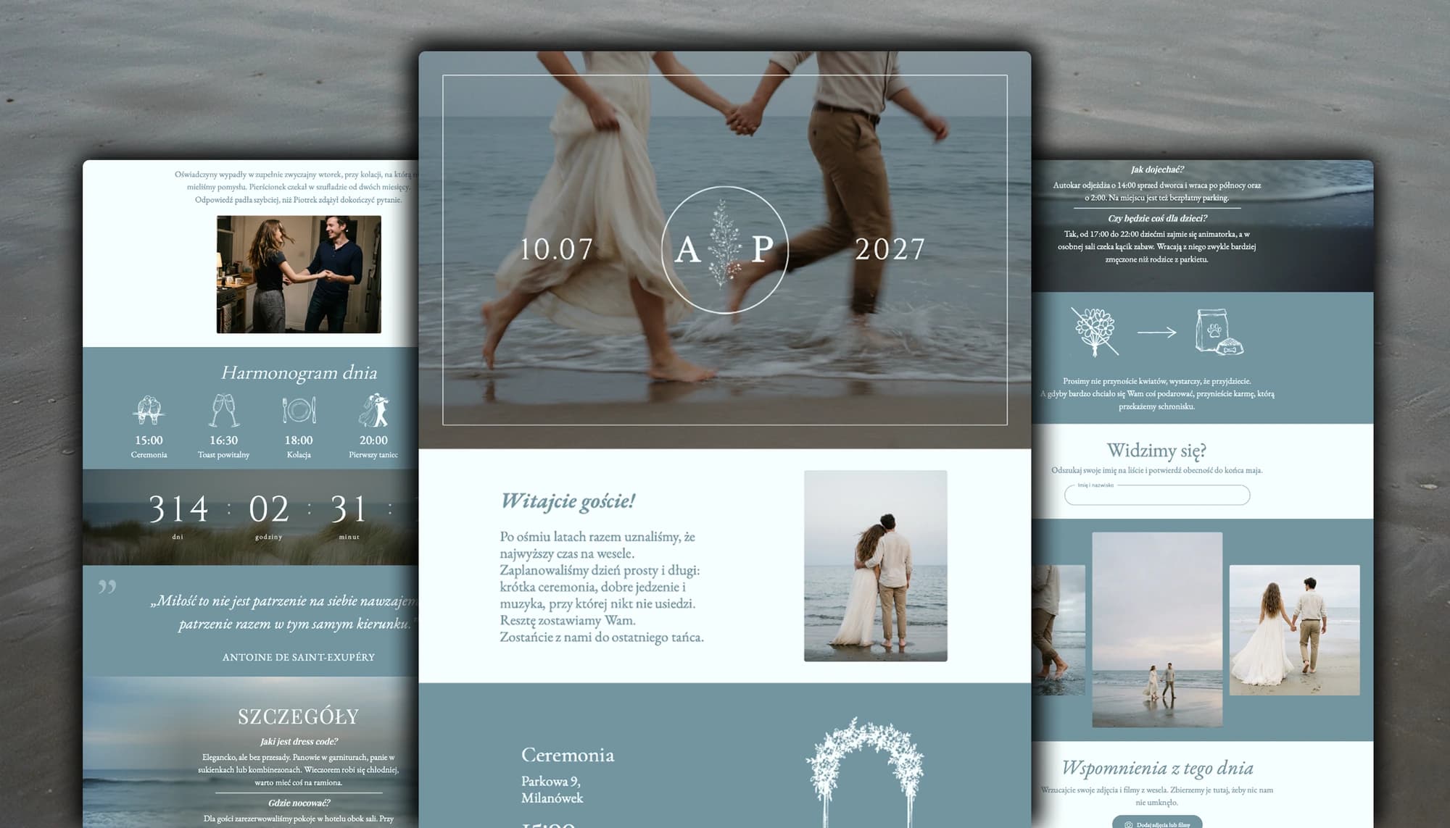The width and height of the screenshot is (1450, 828).
Task: Click the 10.07 date text on hero
Action: (556, 249)
